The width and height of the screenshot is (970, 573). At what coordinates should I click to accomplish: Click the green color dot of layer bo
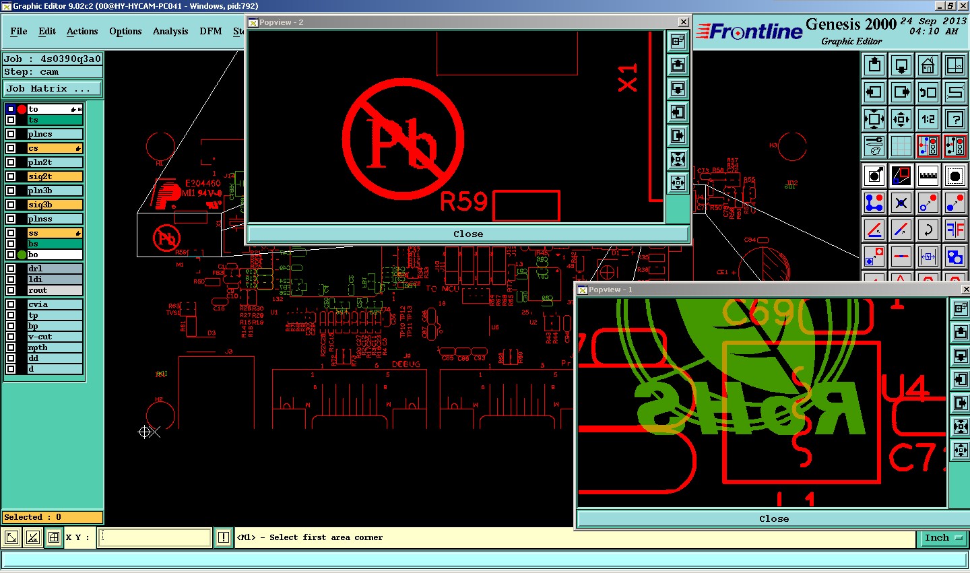tap(22, 255)
